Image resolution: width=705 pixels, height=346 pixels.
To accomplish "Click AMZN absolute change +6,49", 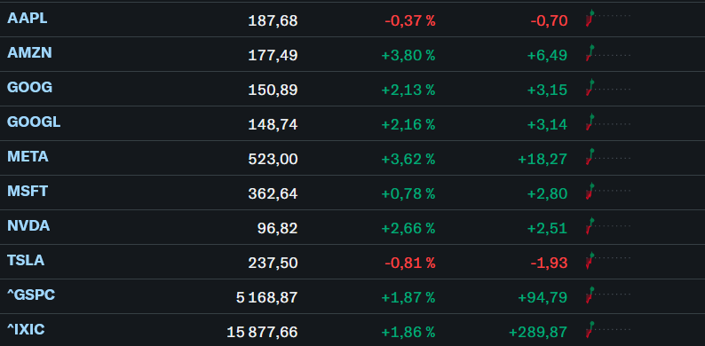I will pyautogui.click(x=547, y=55).
